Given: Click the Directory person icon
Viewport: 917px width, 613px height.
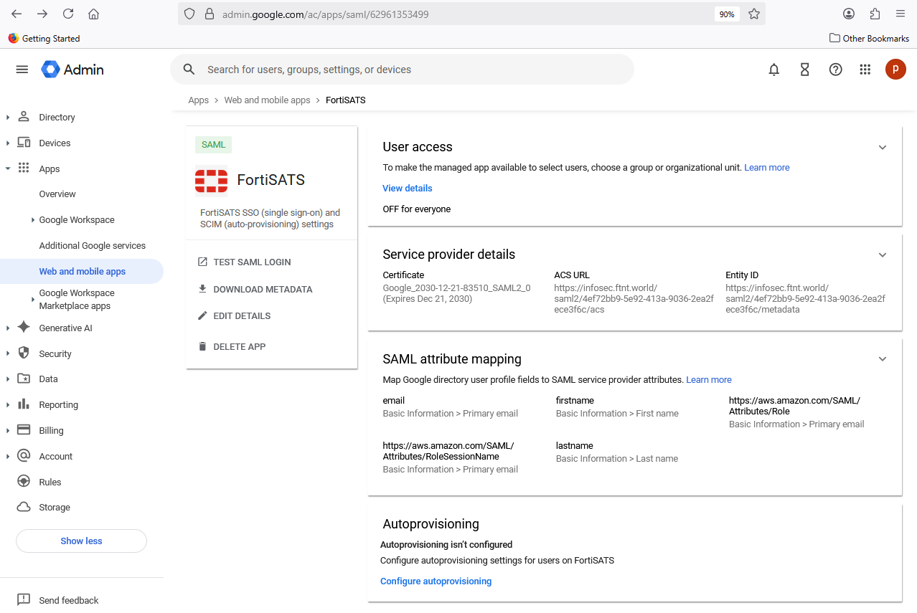Looking at the screenshot, I should (24, 117).
